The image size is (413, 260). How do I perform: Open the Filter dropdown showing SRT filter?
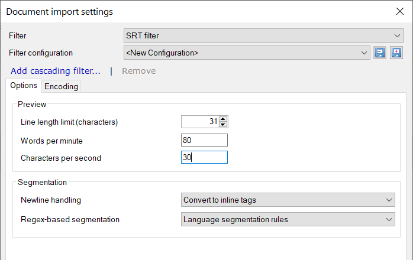click(263, 35)
